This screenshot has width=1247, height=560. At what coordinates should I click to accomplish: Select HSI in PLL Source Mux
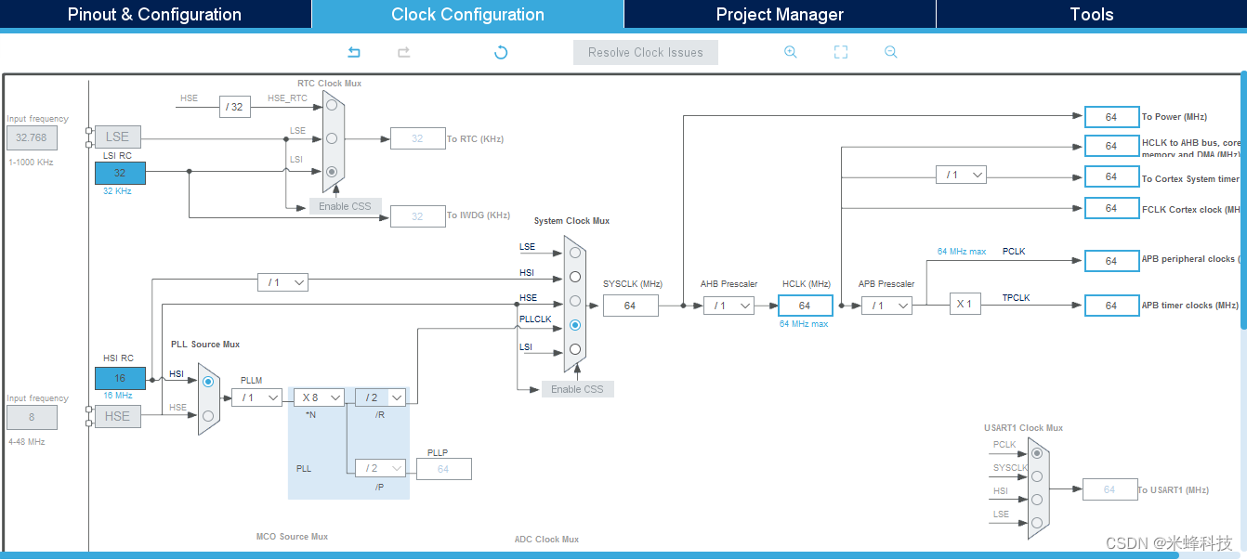[208, 381]
